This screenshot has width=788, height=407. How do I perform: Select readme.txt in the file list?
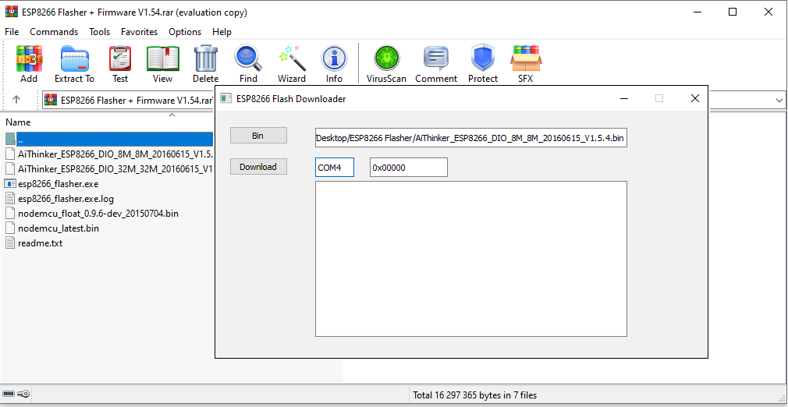pyautogui.click(x=41, y=243)
